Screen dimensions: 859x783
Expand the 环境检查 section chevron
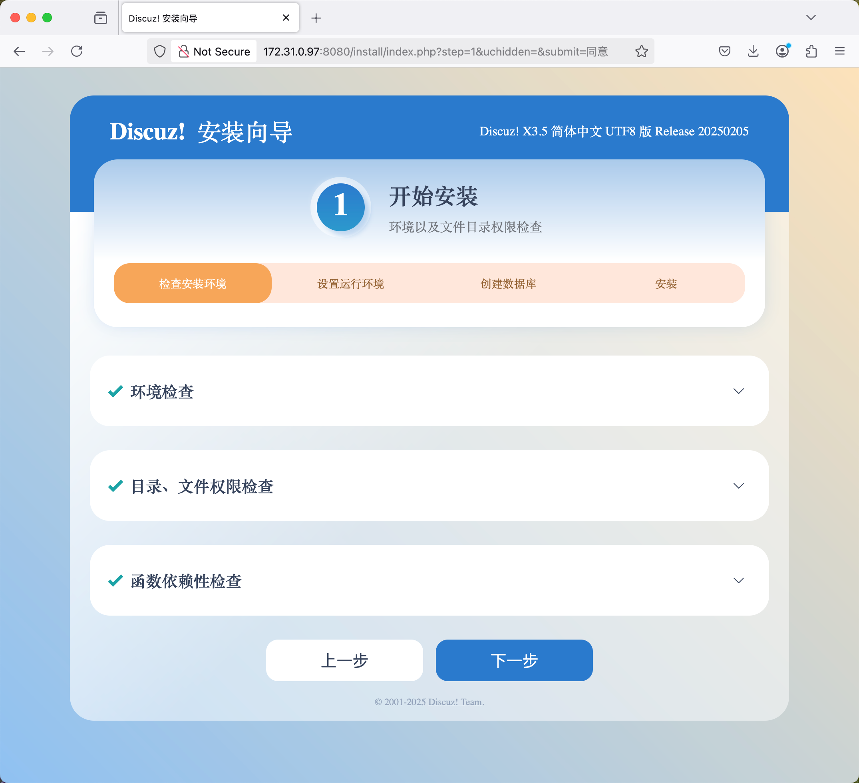pyautogui.click(x=738, y=391)
